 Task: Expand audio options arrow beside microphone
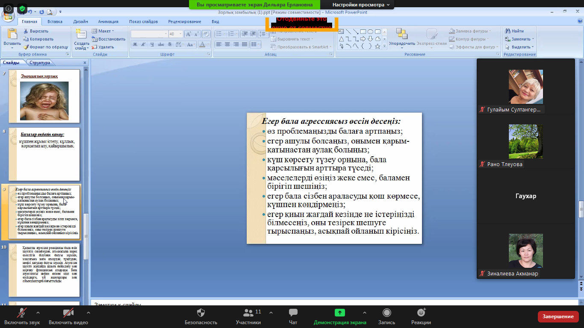[x=38, y=313]
